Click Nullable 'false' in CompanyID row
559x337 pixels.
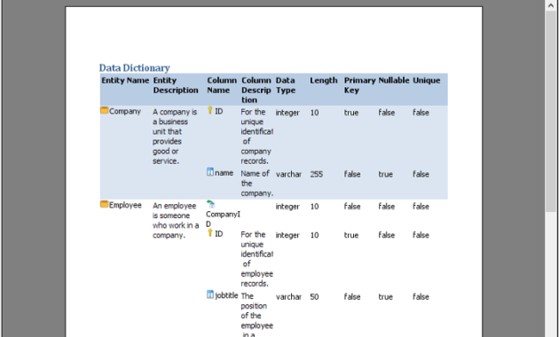(x=387, y=207)
